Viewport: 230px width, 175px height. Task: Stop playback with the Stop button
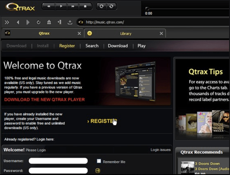point(85,6)
